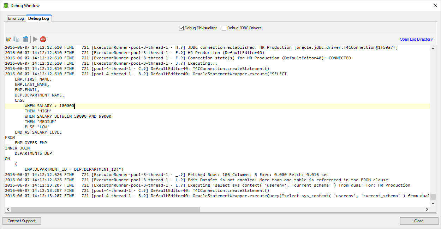Screen dimensions: 441x229
Task: Click the vertical scrollbar down arrow
Action: point(433,203)
